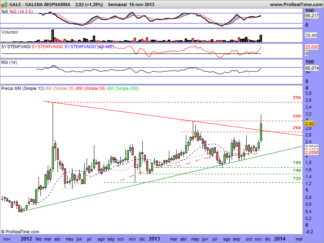Click the Volumen panel label
Screen dimensions: 324x243
(10, 32)
